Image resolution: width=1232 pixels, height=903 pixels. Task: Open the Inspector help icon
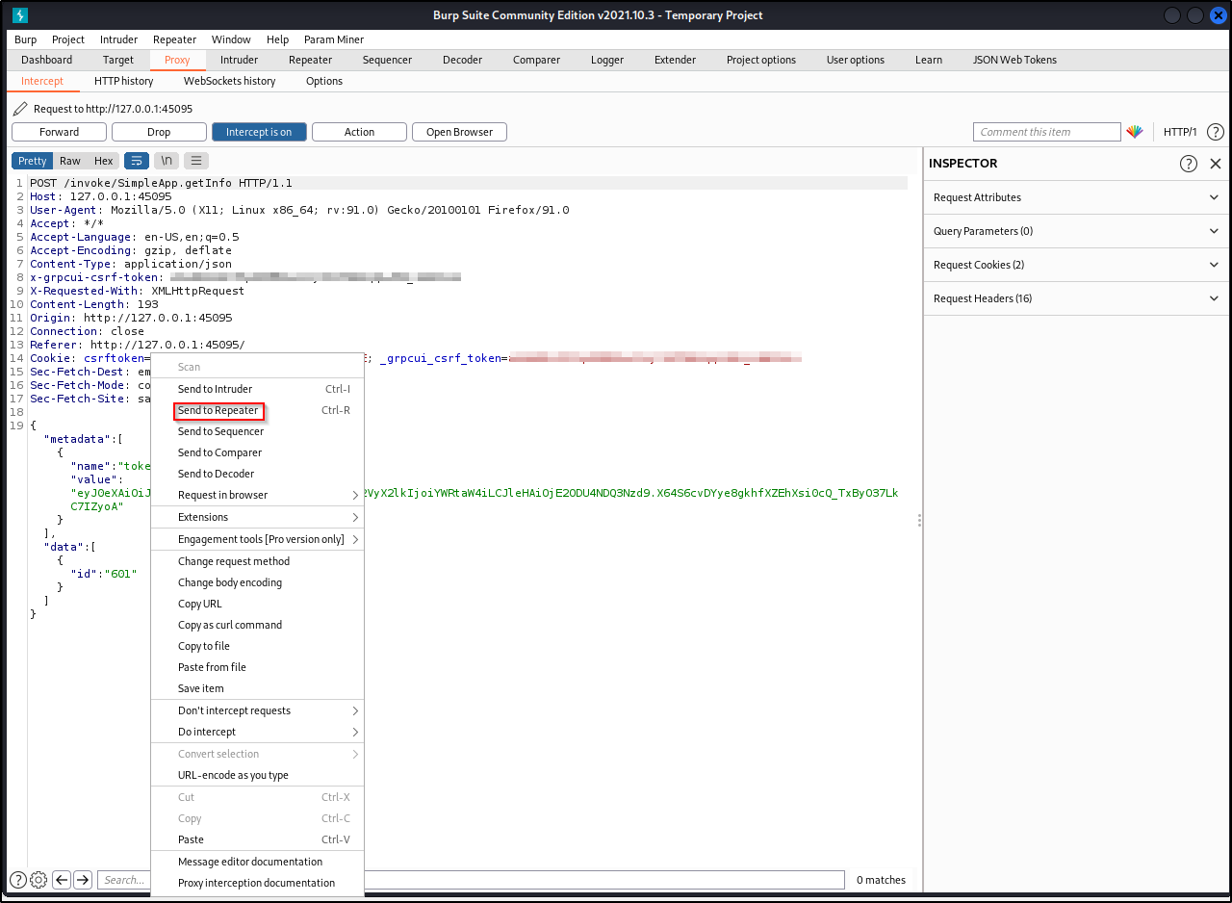pos(1189,164)
